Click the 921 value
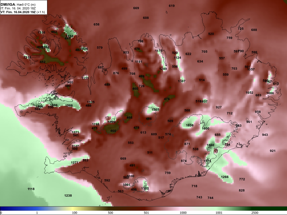 coord(273,151)
